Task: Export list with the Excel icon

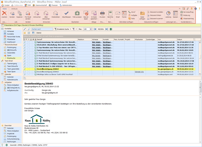Action: click(x=111, y=29)
